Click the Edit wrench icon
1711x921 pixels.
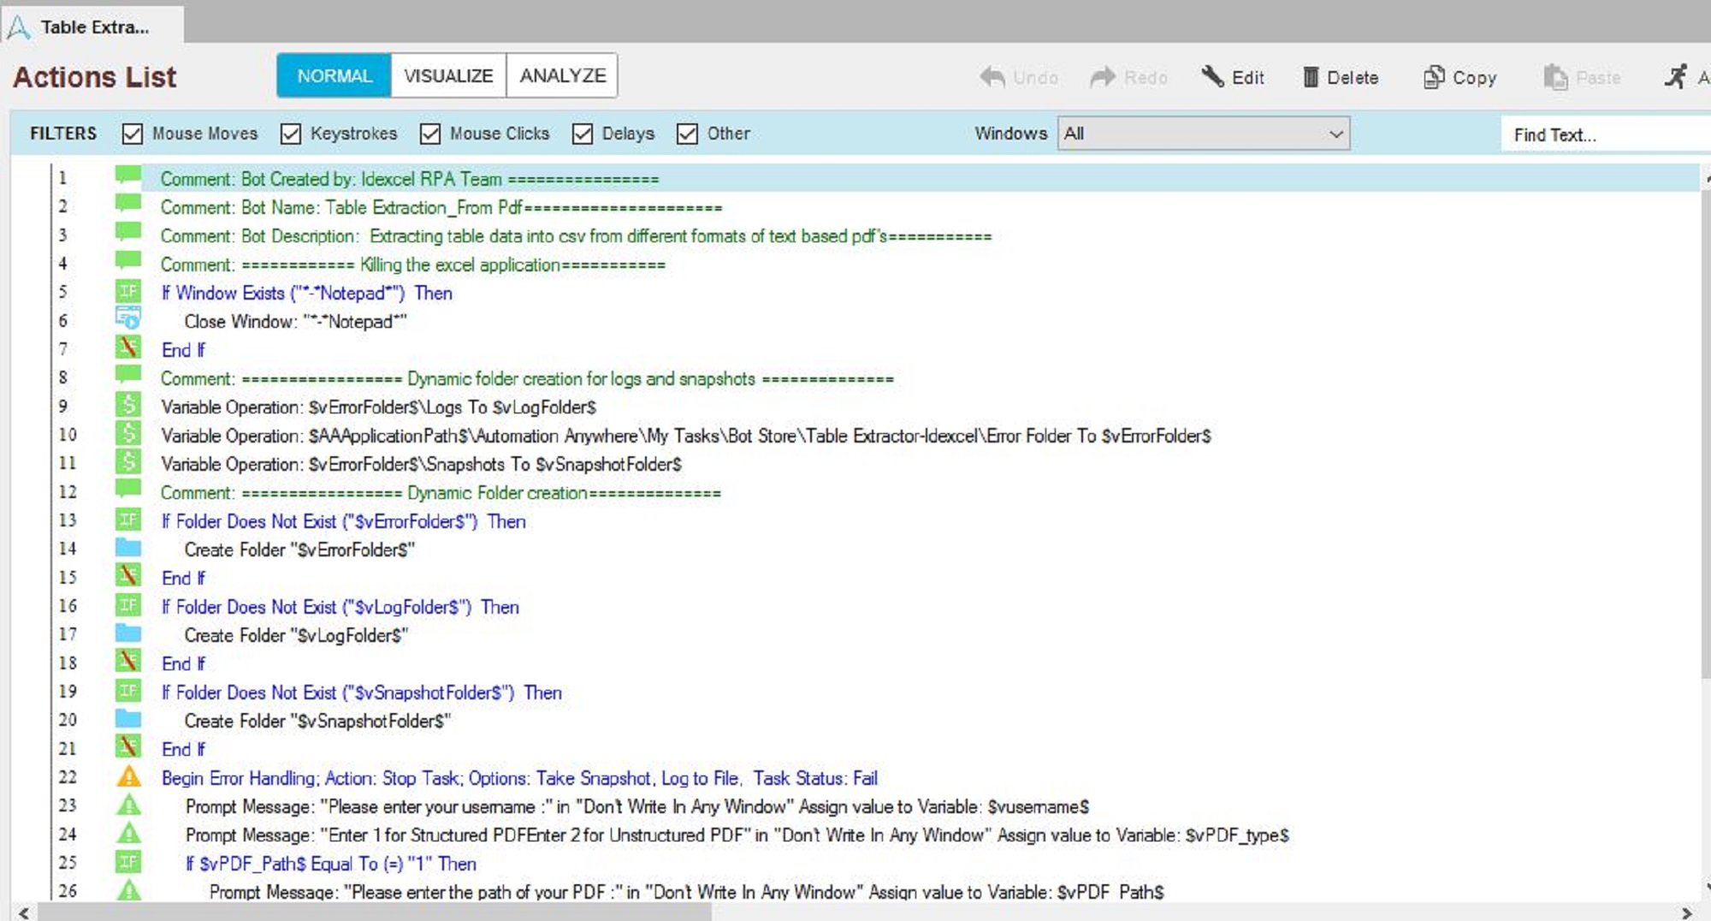(1212, 77)
